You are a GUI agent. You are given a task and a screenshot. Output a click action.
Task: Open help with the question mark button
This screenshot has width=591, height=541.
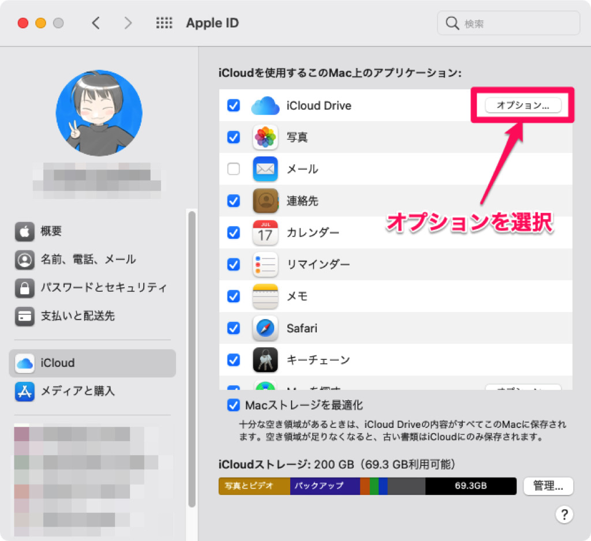564,514
